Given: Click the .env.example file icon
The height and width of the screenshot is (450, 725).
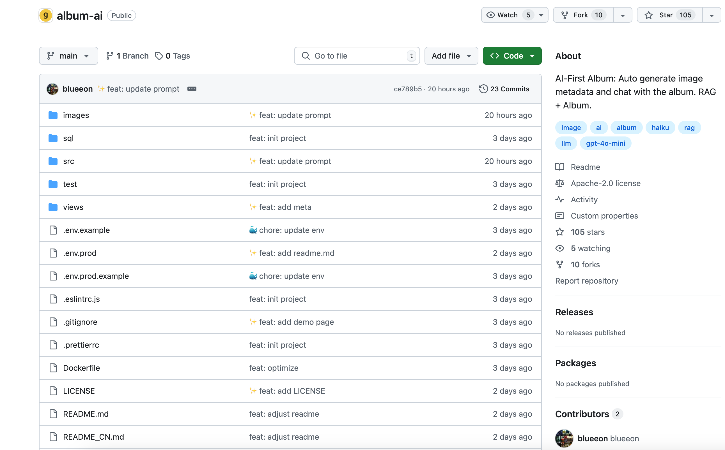Looking at the screenshot, I should click(x=53, y=230).
